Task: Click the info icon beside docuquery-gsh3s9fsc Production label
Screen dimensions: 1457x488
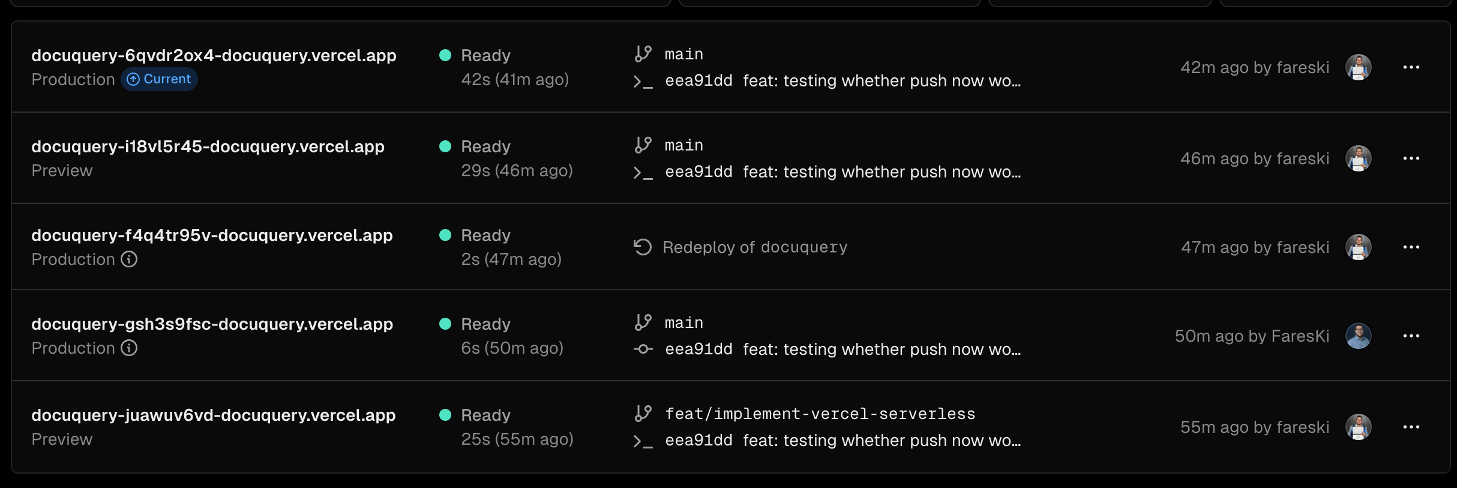Action: coord(129,348)
